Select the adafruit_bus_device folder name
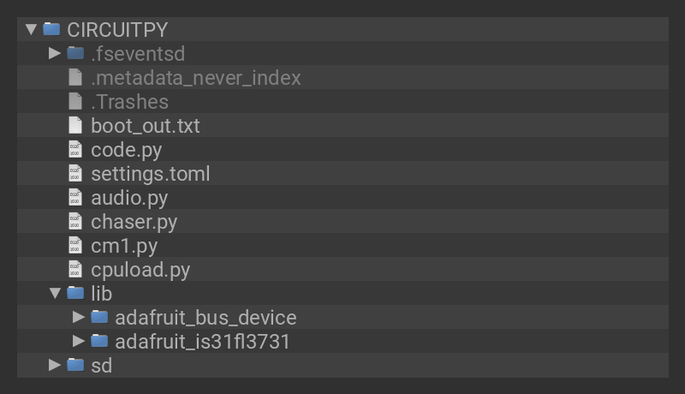The image size is (685, 394). (205, 318)
